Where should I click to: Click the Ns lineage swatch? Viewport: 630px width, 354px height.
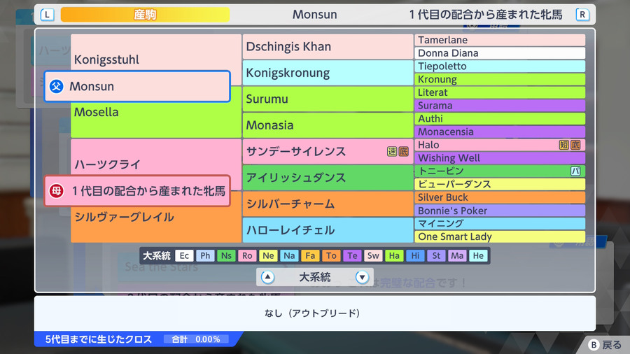(x=226, y=255)
